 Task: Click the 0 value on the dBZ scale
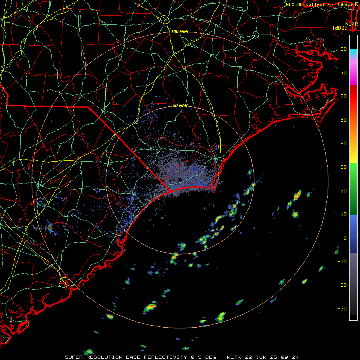(x=345, y=238)
